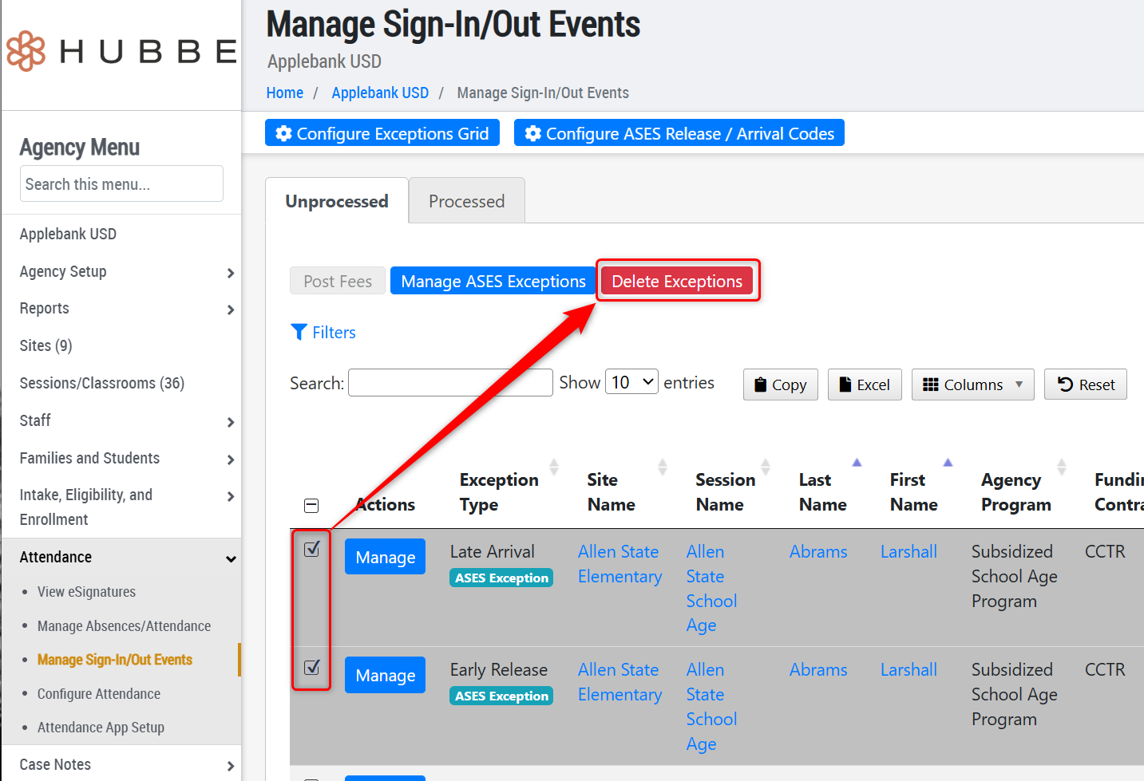The width and height of the screenshot is (1144, 781).
Task: Open the Columns visibility dropdown
Action: pyautogui.click(x=973, y=385)
